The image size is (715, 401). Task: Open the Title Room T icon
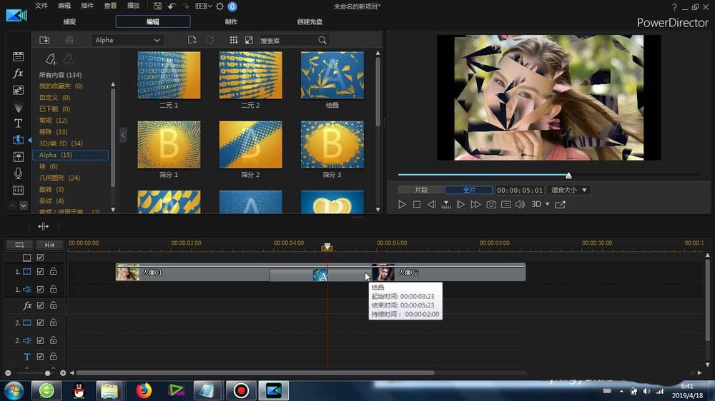pos(19,123)
